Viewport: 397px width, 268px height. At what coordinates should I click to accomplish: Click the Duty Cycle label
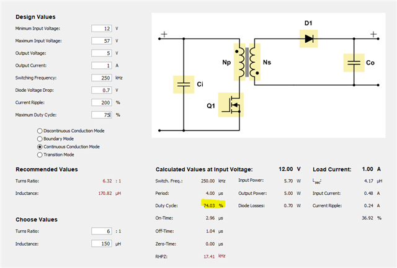[166, 206]
